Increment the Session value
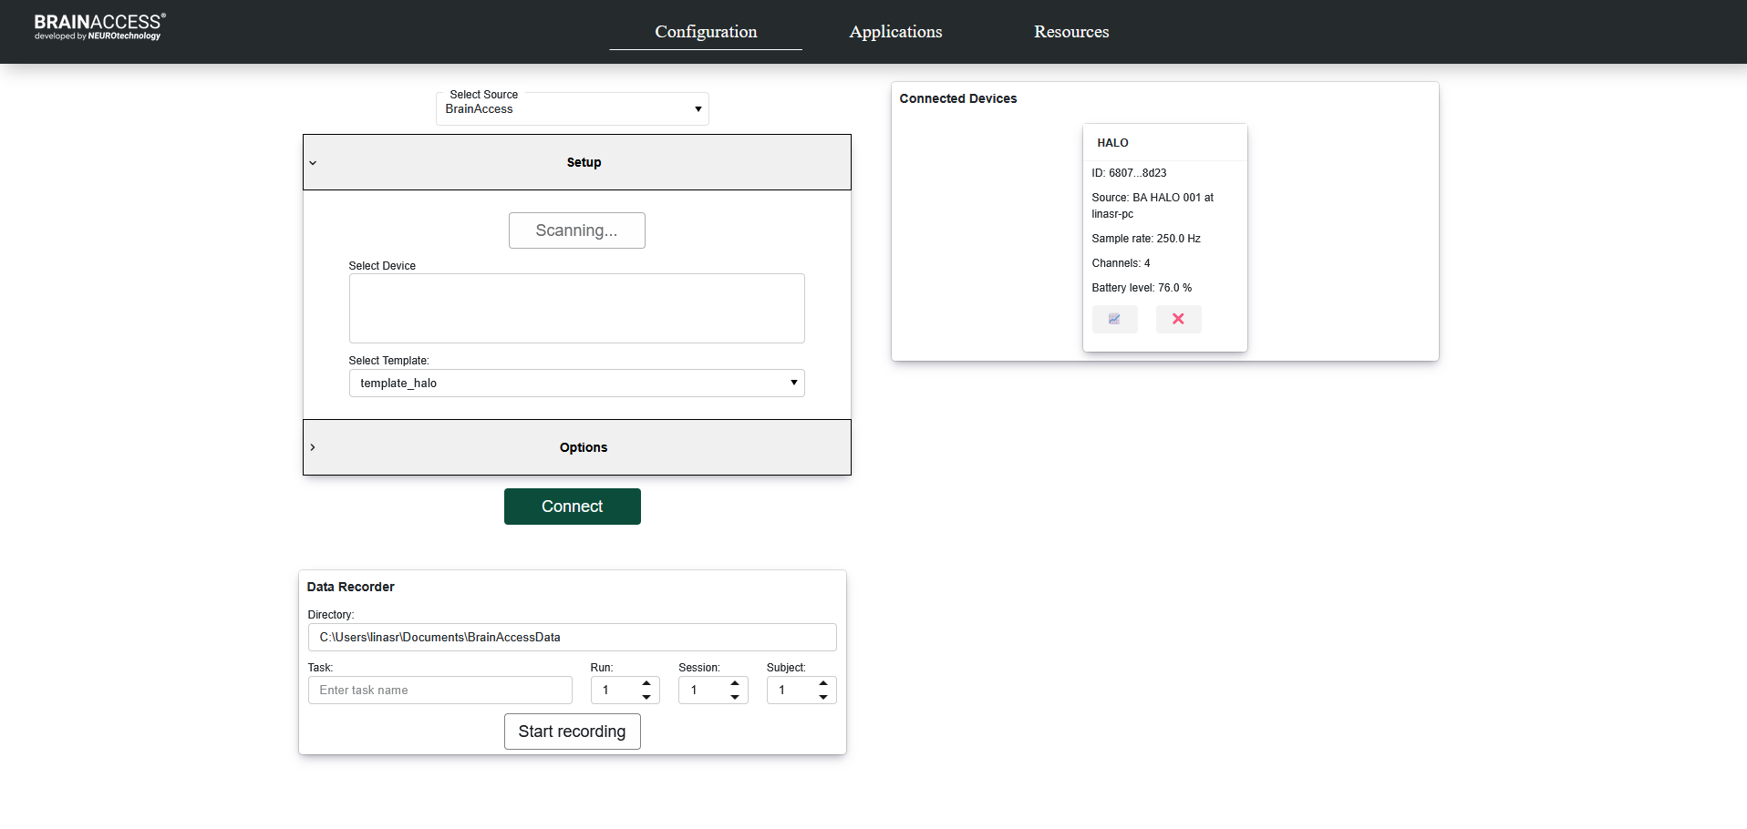The height and width of the screenshot is (829, 1747). pyautogui.click(x=735, y=683)
